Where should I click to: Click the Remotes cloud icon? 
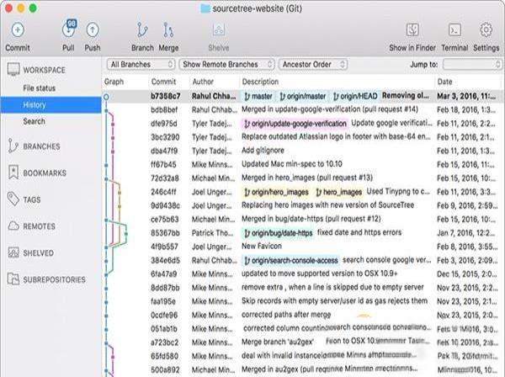click(13, 226)
